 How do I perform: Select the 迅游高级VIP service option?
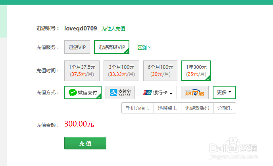[x=112, y=47]
